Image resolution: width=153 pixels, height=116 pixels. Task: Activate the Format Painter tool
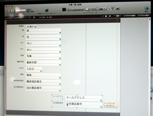coord(118,8)
